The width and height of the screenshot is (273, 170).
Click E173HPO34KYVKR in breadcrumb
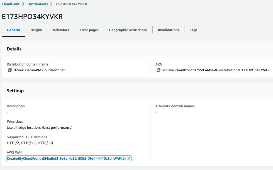pos(71,4)
